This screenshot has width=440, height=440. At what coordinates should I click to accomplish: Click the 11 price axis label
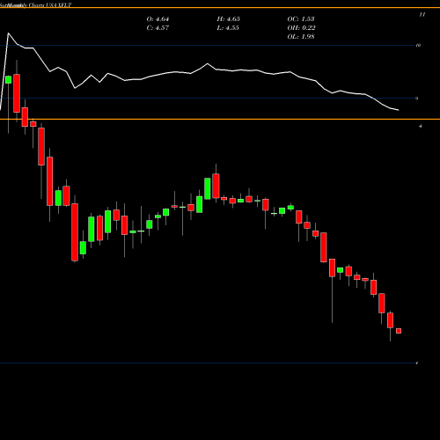422,14
